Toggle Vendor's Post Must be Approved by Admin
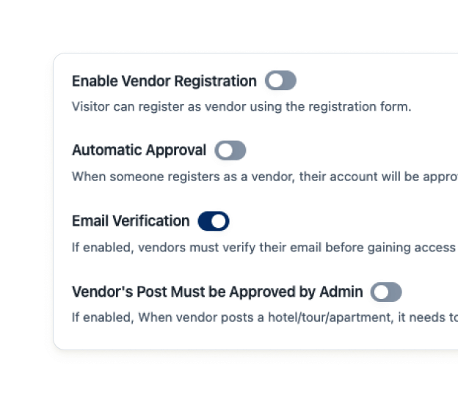The image size is (458, 403). point(386,292)
